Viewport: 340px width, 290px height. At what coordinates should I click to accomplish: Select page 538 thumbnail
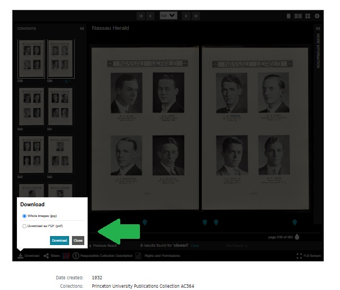click(31, 59)
